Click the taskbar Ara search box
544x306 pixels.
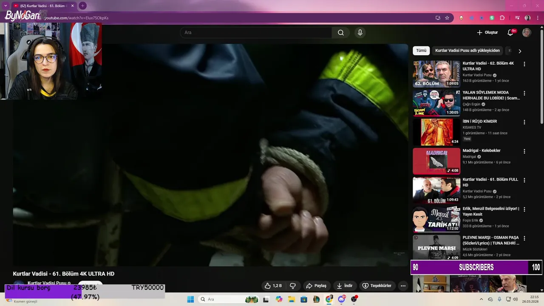click(x=229, y=299)
